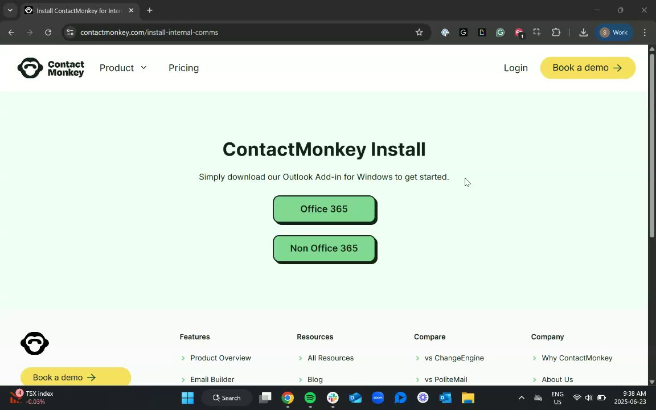Open Email Builder footer link
This screenshot has width=656, height=410.
click(212, 379)
